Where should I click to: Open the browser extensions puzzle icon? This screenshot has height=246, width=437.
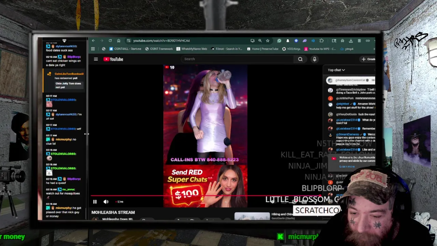click(x=321, y=41)
